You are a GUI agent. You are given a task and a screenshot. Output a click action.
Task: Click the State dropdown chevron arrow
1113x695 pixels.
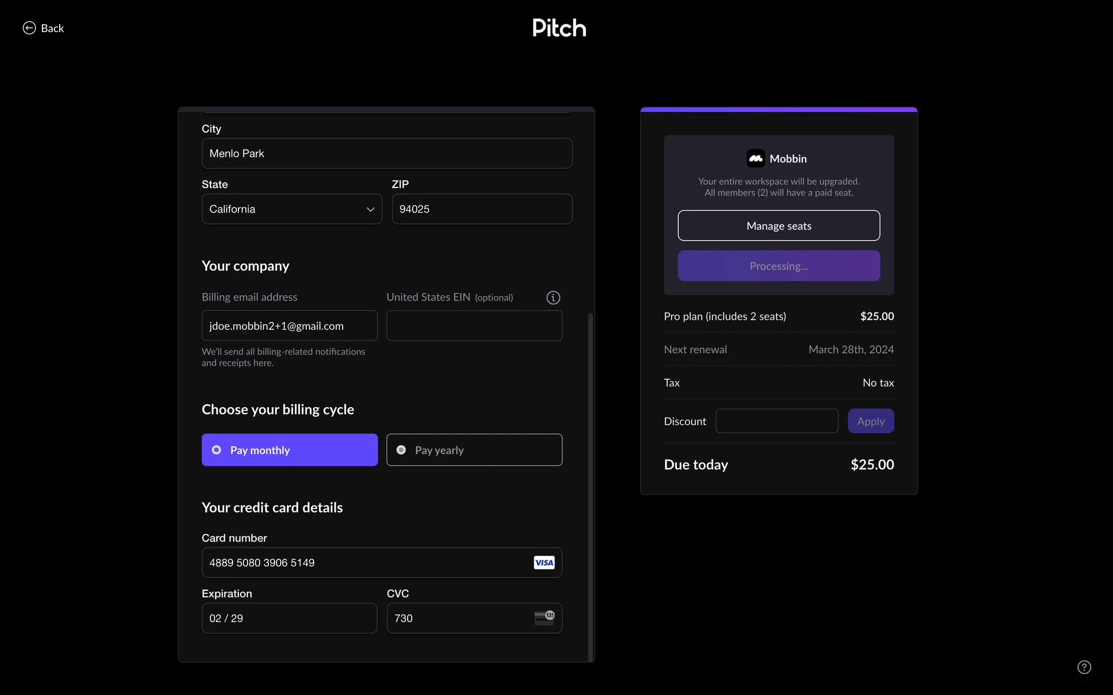point(370,210)
